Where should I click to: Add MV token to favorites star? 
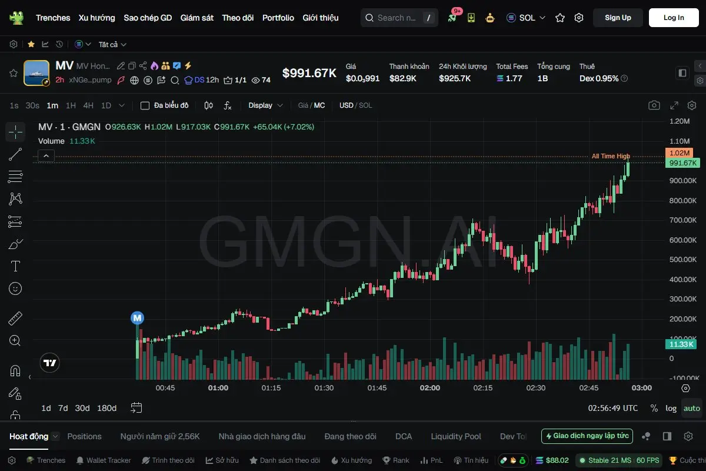(x=13, y=73)
